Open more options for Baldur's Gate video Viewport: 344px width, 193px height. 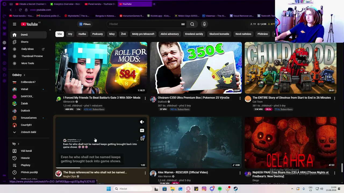tap(145, 98)
